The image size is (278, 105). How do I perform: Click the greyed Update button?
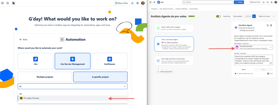248,16
